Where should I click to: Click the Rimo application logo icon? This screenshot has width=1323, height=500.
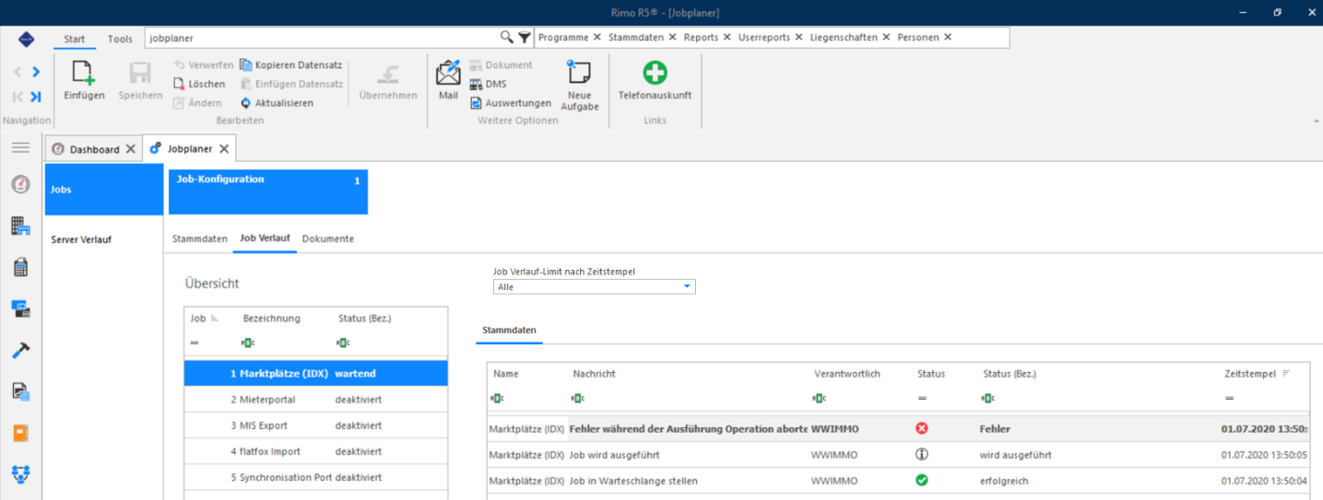pyautogui.click(x=26, y=39)
